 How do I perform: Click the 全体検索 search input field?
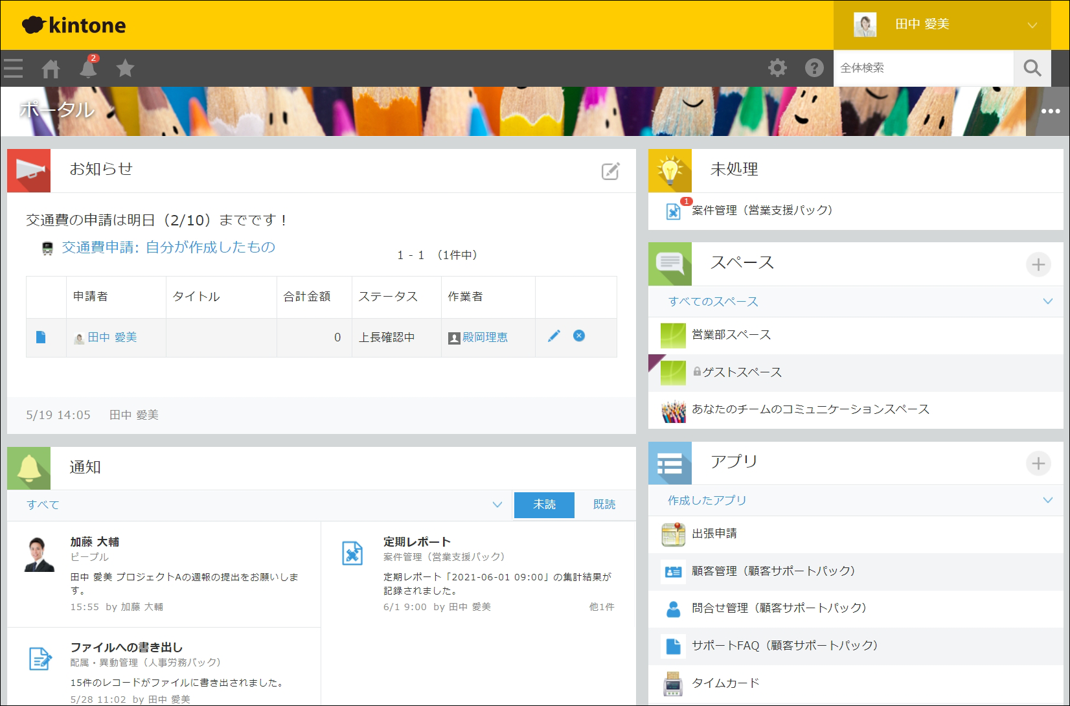[923, 67]
